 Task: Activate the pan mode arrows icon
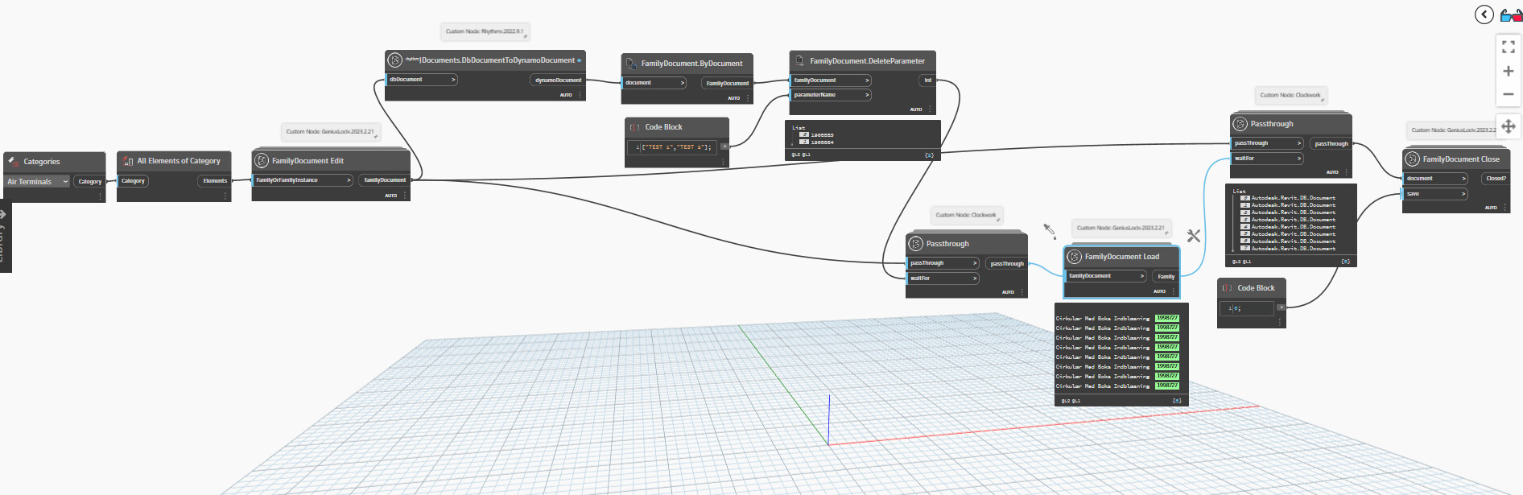pyautogui.click(x=1509, y=126)
